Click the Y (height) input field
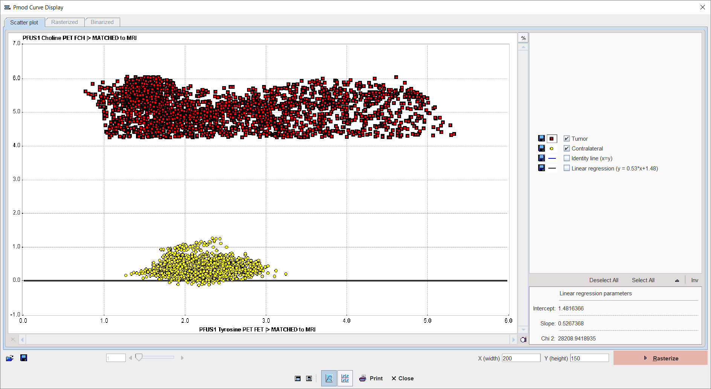 589,358
